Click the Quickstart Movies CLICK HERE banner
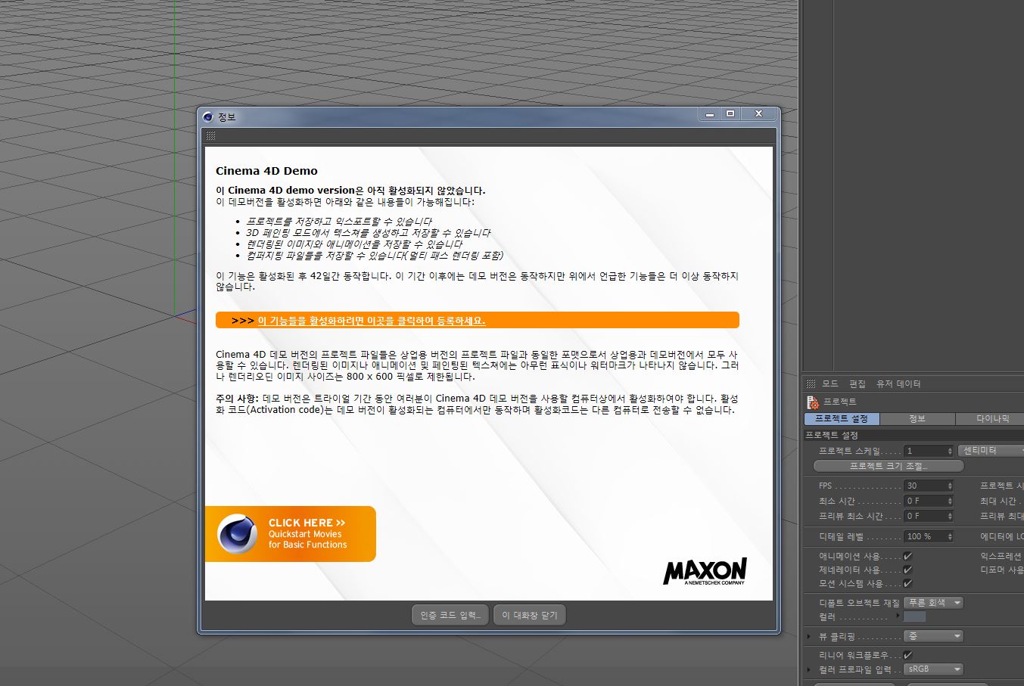 point(290,534)
